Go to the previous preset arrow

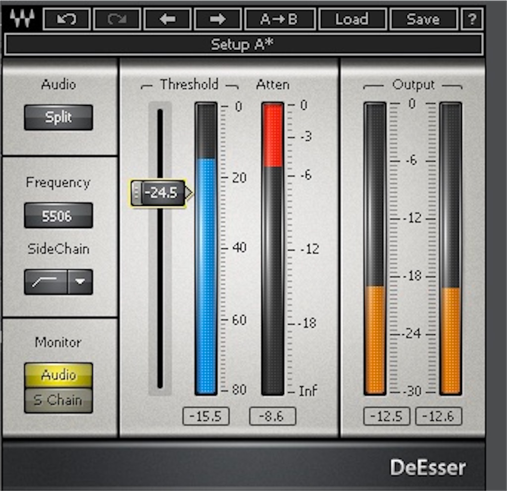click(167, 19)
